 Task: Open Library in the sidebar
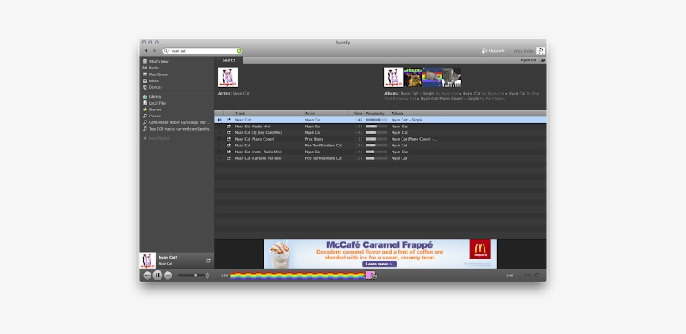(x=151, y=97)
